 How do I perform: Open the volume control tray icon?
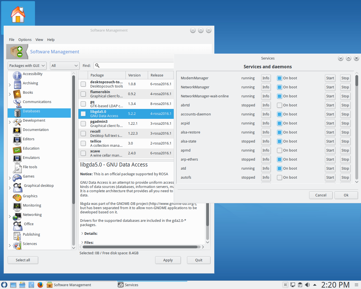tap(307, 285)
